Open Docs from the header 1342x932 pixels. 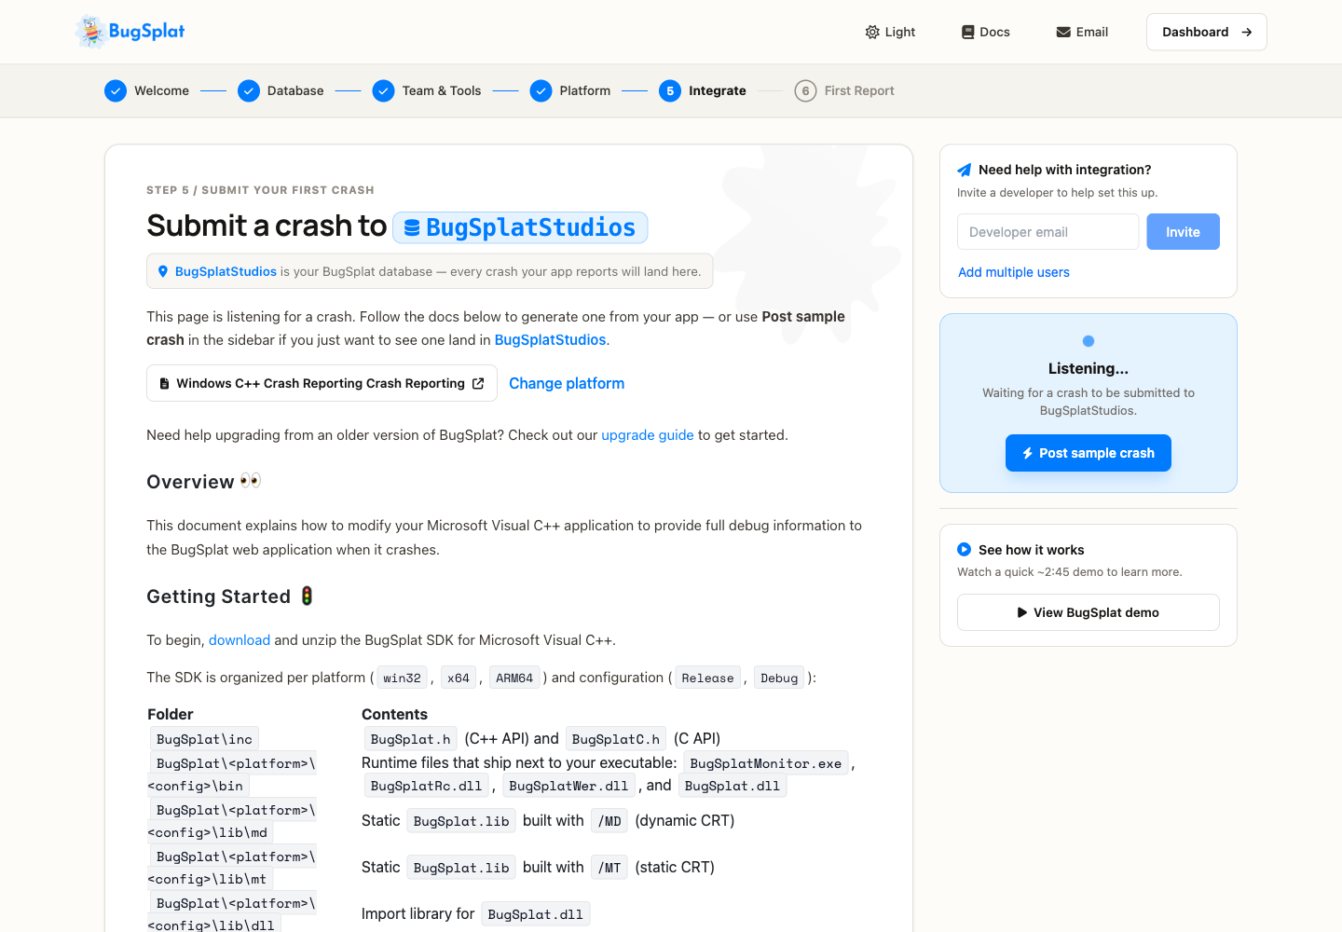[x=986, y=32]
